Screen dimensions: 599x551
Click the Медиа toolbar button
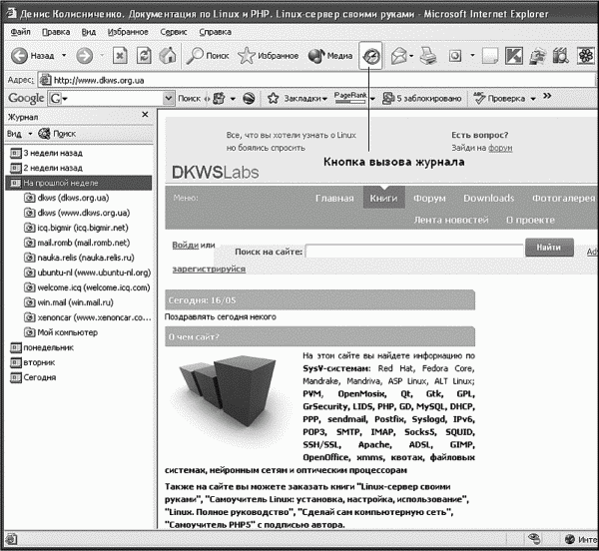(329, 56)
